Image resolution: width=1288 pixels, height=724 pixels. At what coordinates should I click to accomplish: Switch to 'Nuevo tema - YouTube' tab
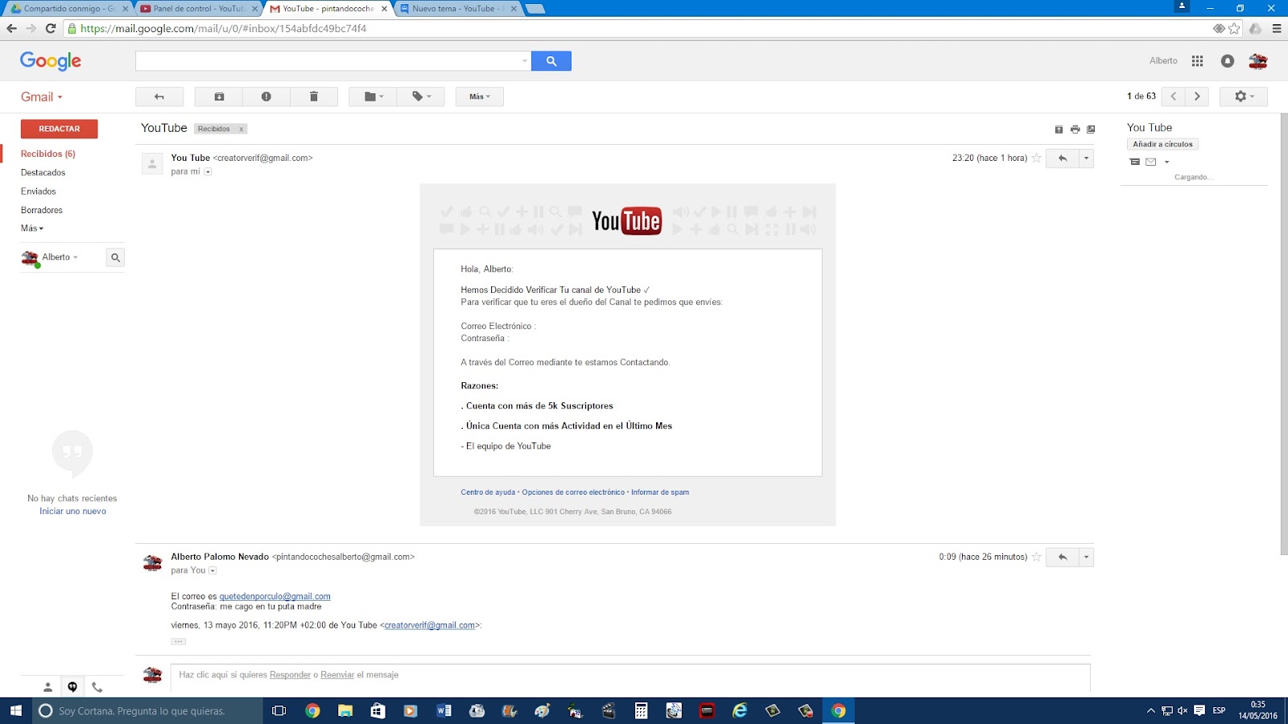[456, 9]
